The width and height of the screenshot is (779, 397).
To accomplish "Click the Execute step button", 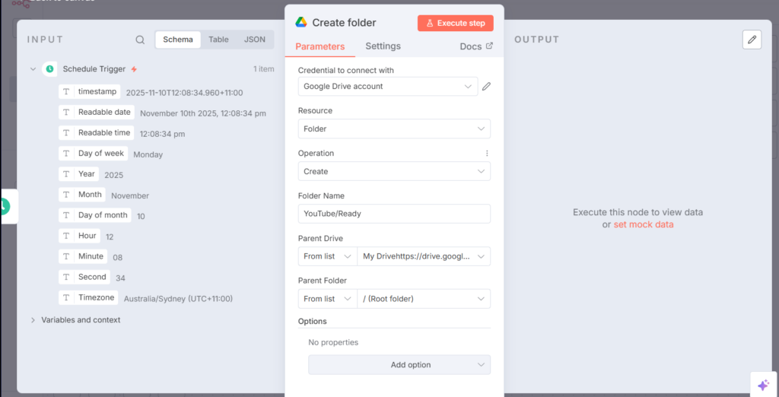I will [456, 23].
